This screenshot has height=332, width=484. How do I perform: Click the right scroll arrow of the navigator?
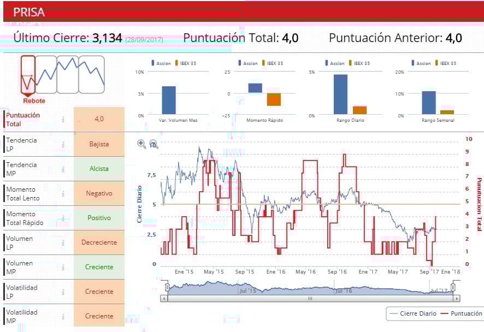tap(457, 298)
